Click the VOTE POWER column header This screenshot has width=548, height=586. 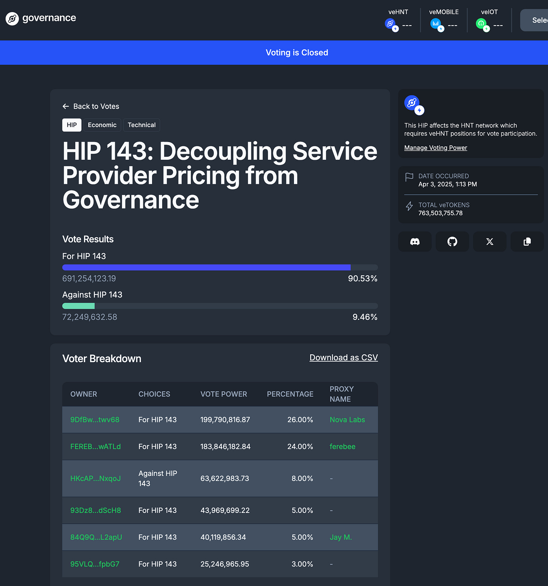pyautogui.click(x=224, y=394)
